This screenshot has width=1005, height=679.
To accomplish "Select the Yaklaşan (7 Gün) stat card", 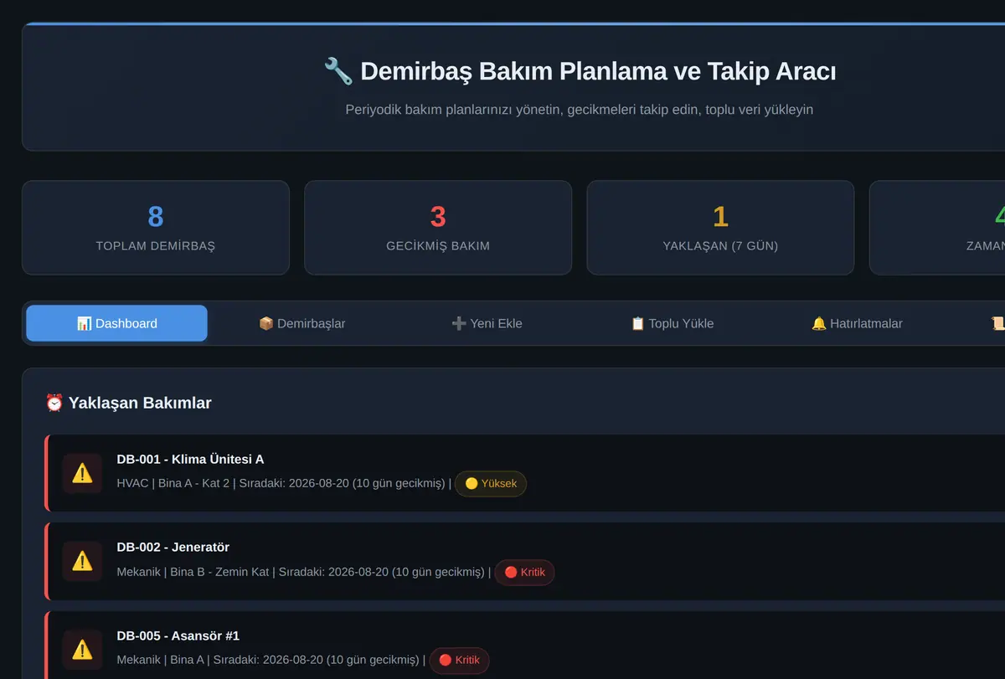I will (720, 228).
